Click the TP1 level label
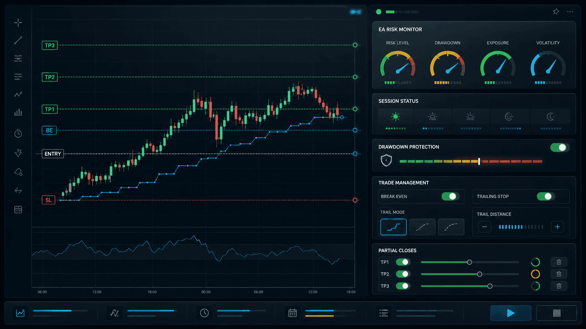This screenshot has height=329, width=586. [50, 109]
